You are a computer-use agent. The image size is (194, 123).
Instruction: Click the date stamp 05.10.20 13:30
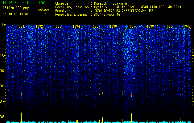[x=16, y=14]
